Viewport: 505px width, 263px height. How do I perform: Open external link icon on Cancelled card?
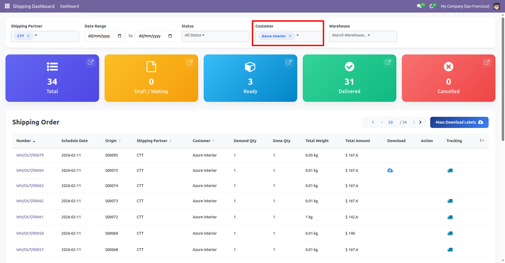coord(487,62)
